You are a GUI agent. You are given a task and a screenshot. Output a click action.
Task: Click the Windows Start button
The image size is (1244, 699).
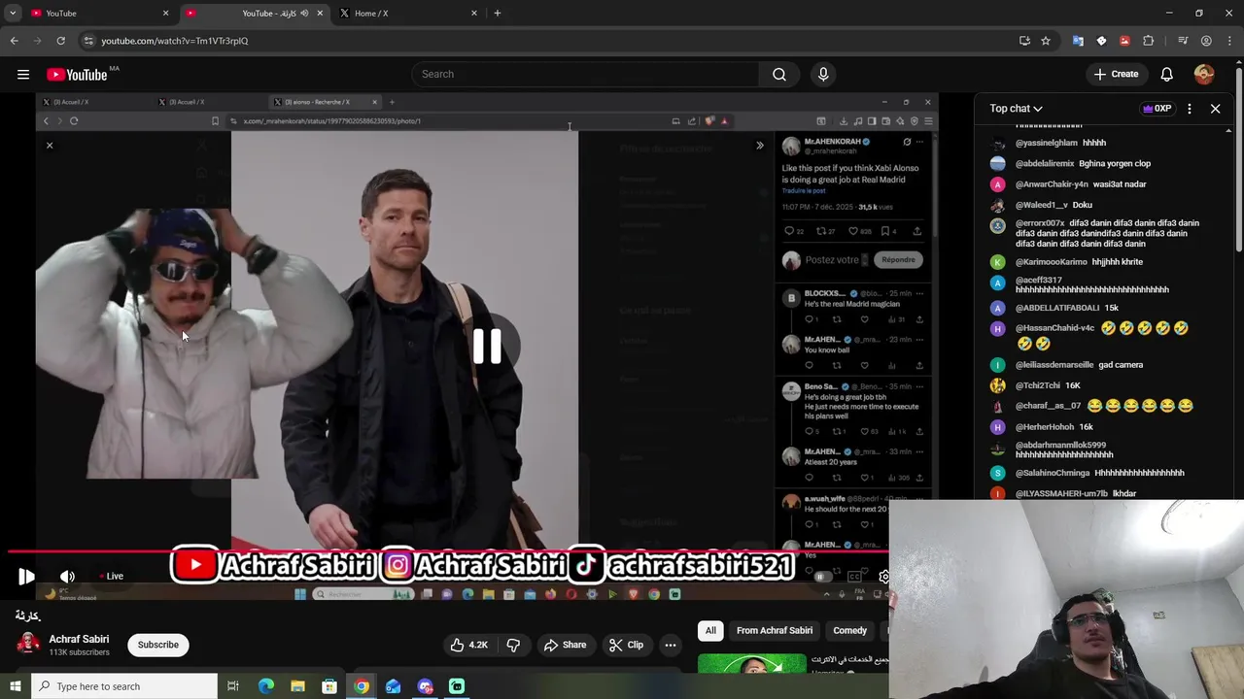click(x=15, y=686)
